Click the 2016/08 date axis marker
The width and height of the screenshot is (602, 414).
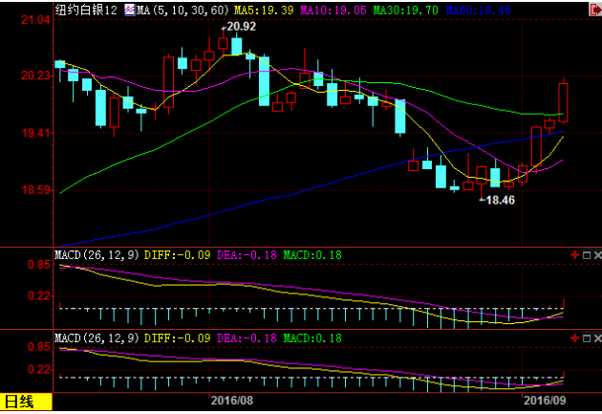232,401
